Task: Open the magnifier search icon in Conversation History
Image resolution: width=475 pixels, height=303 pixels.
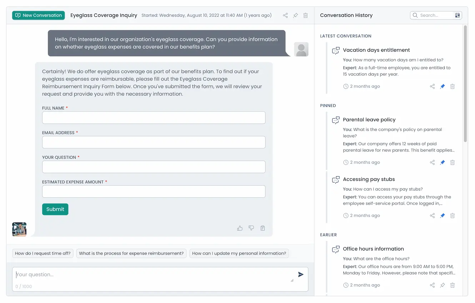Action: coord(415,15)
